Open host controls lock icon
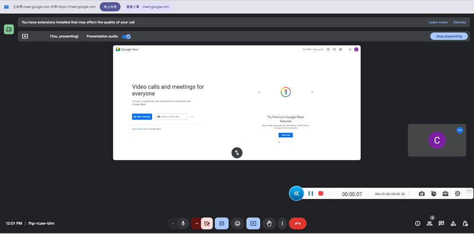The width and height of the screenshot is (474, 234). (465, 224)
